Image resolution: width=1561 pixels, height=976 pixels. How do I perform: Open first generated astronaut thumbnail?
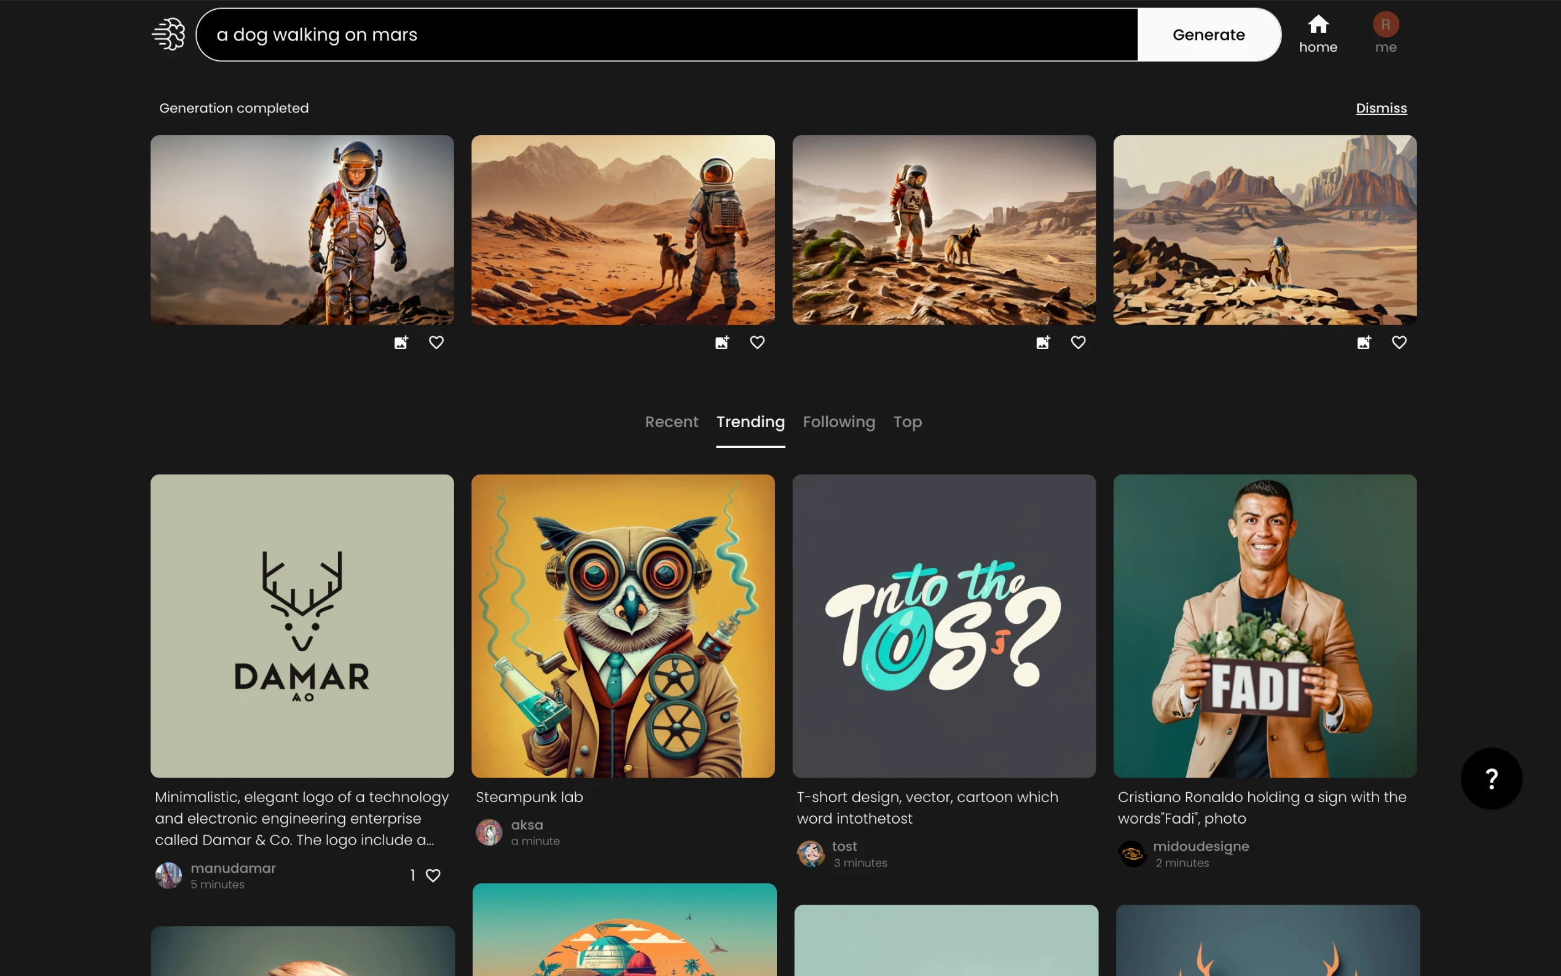[302, 230]
